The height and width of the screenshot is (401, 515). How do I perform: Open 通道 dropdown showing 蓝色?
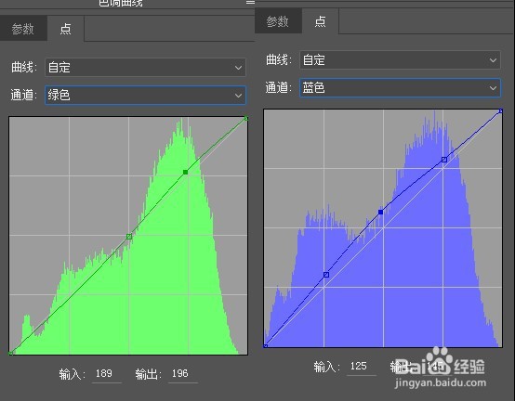click(400, 87)
